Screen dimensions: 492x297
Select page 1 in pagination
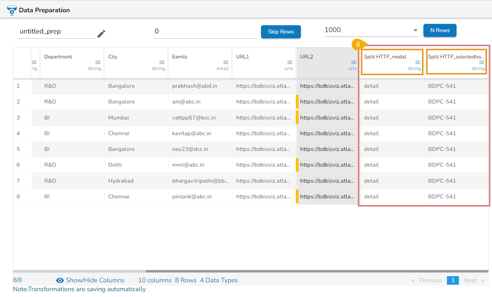pyautogui.click(x=453, y=280)
